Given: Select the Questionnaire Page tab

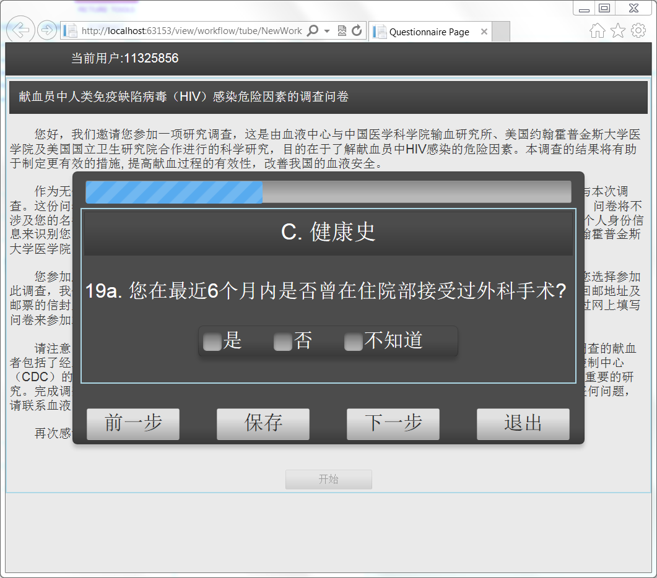Looking at the screenshot, I should coord(430,32).
